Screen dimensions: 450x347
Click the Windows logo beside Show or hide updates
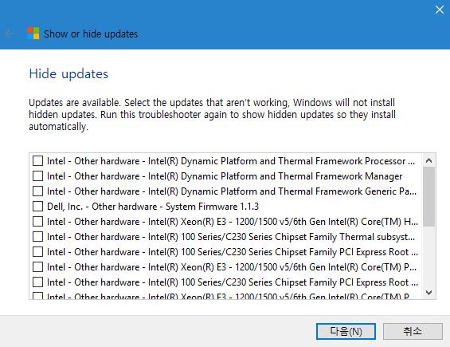[x=33, y=34]
